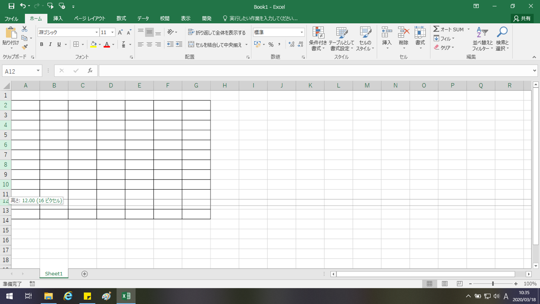Open the font color dropdown arrow

coord(113,44)
